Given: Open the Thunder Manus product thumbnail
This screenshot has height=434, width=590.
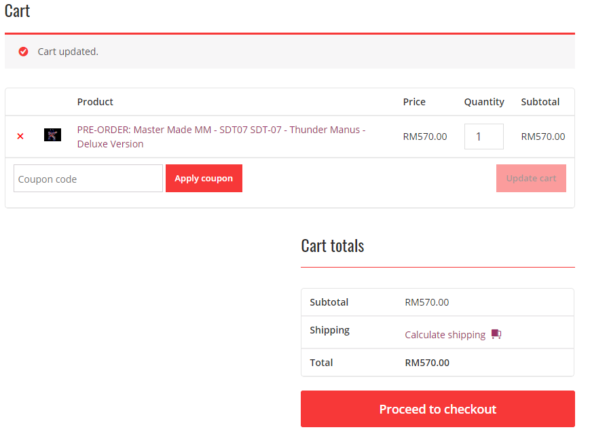Looking at the screenshot, I should 52,135.
